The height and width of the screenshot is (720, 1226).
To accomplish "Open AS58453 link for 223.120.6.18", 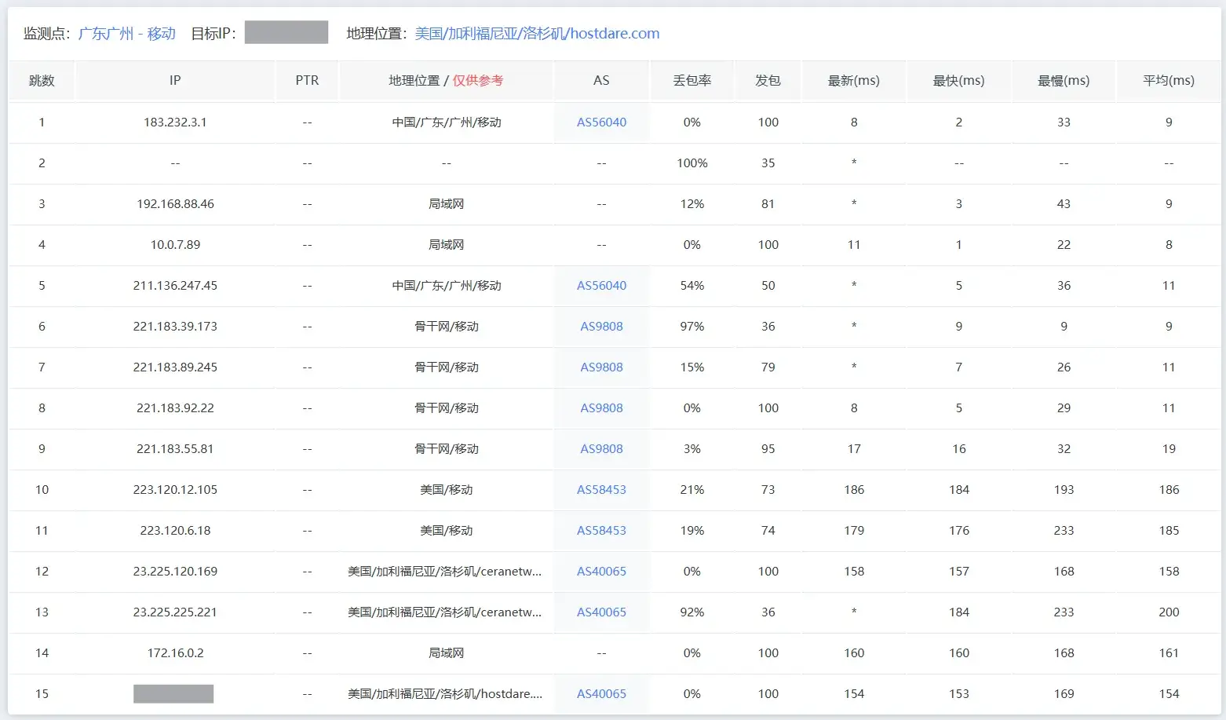I will pos(601,531).
